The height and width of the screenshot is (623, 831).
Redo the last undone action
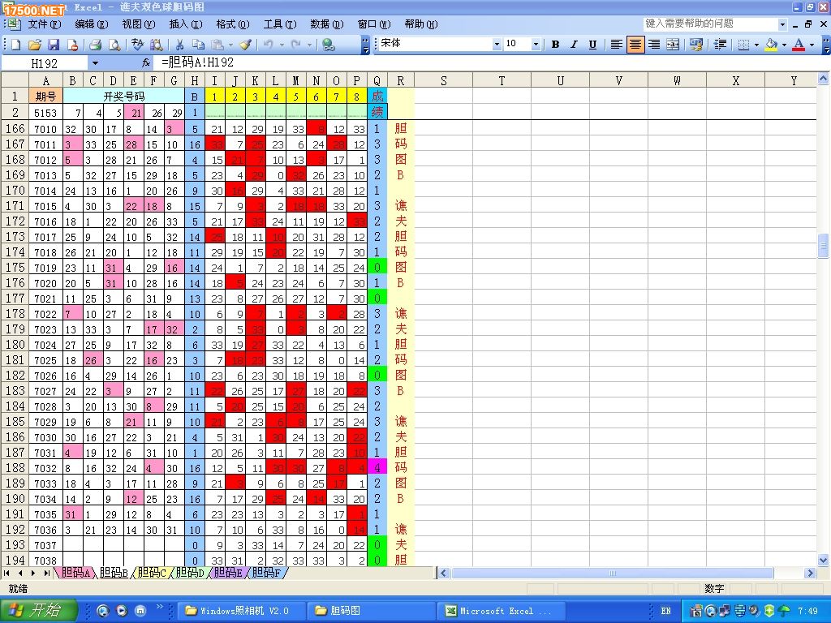point(296,45)
